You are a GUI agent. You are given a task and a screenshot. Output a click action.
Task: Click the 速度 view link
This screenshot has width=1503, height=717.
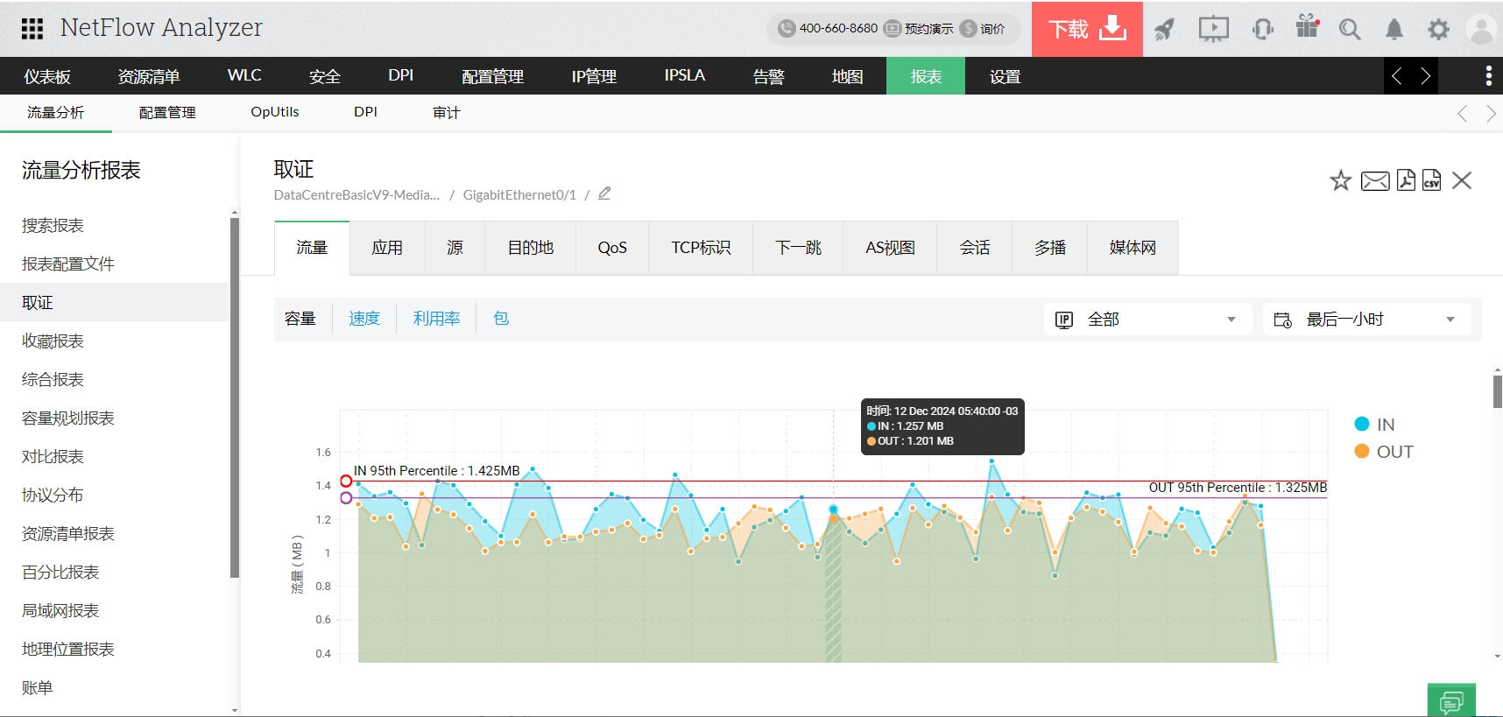364,319
